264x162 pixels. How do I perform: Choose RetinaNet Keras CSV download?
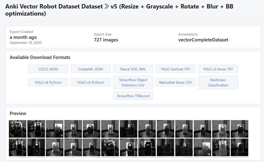point(175,82)
